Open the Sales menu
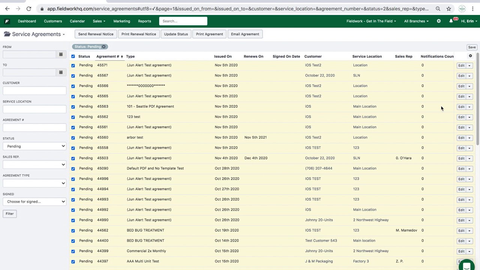Screen dimensions: 480x270 [99, 21]
